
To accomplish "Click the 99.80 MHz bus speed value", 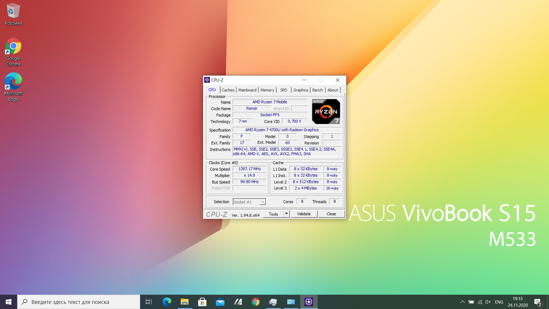I will (250, 182).
